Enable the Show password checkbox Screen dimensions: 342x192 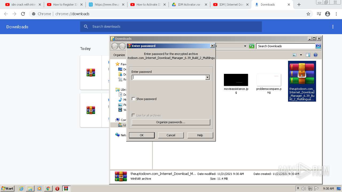[x=133, y=99]
